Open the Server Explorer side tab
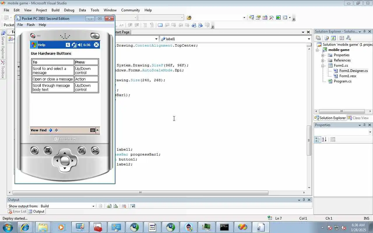 click(3, 45)
